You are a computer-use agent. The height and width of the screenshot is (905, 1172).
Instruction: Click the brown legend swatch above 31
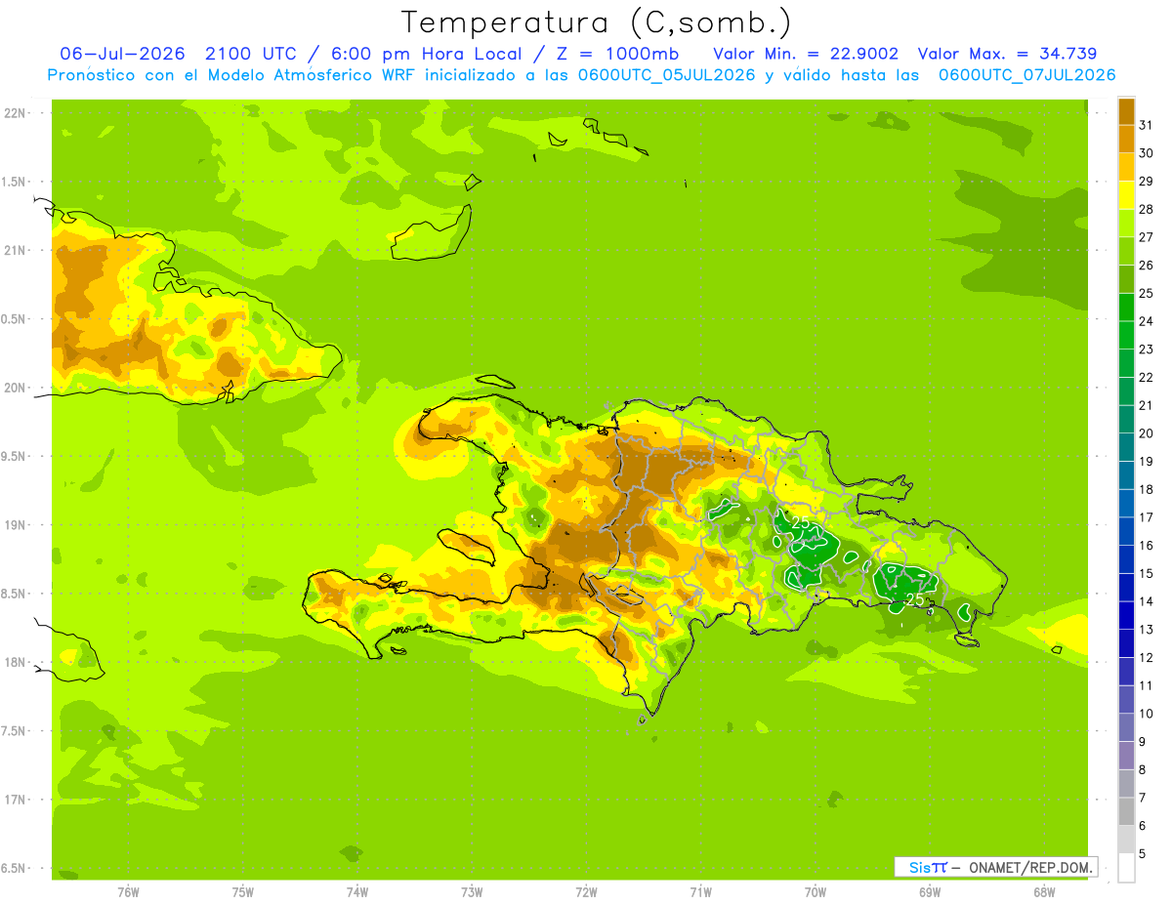pos(1126,111)
